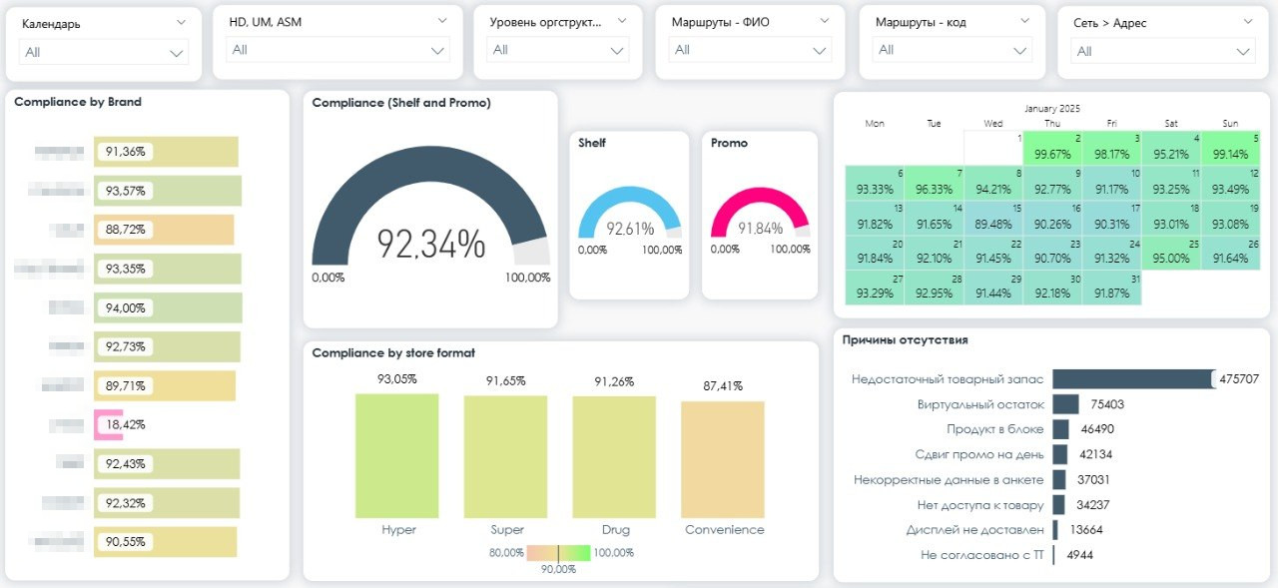Click the Compliance (Shelf and Promo) title
Image resolution: width=1278 pixels, height=588 pixels.
coord(401,103)
